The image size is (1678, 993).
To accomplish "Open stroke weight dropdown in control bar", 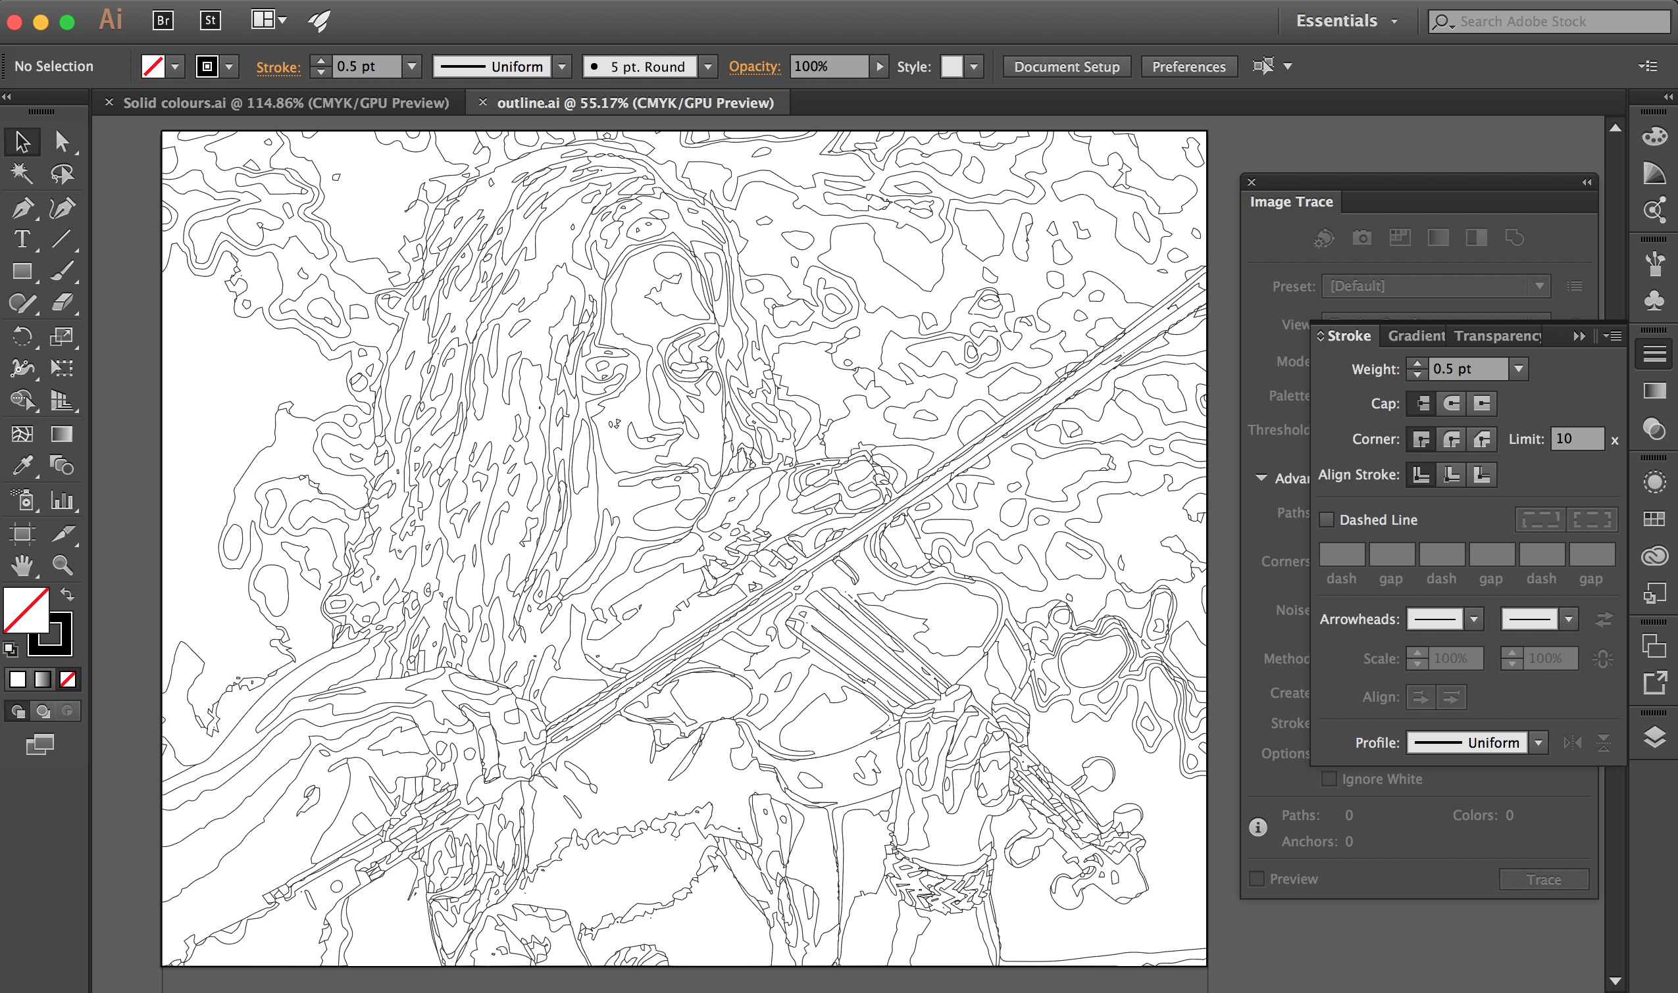I will [x=412, y=66].
